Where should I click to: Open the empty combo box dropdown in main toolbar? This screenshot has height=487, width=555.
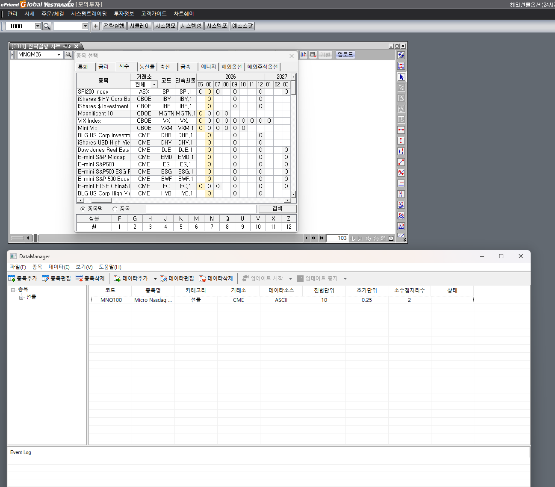85,26
